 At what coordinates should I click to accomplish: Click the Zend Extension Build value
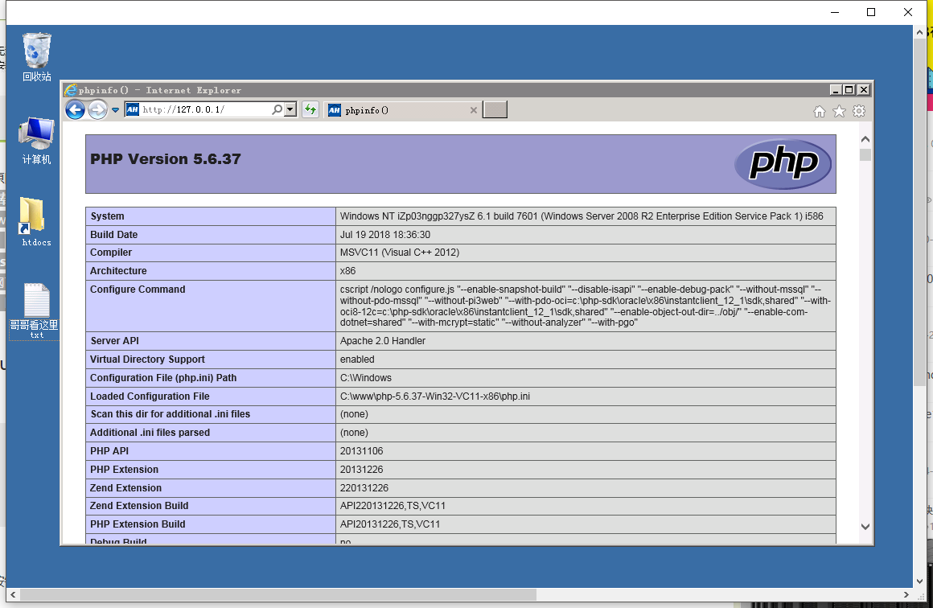(393, 506)
